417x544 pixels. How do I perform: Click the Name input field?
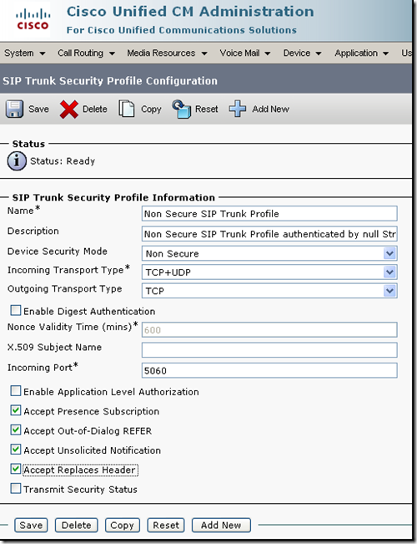coord(269,213)
